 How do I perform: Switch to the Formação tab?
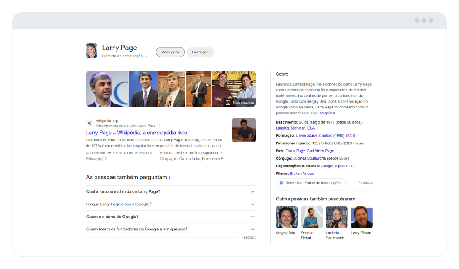[200, 52]
